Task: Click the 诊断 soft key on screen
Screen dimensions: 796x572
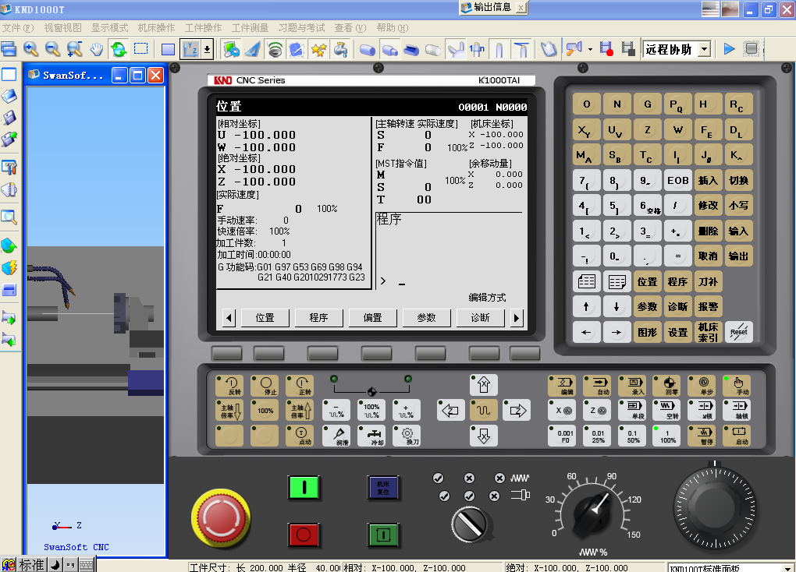Action: coord(480,318)
